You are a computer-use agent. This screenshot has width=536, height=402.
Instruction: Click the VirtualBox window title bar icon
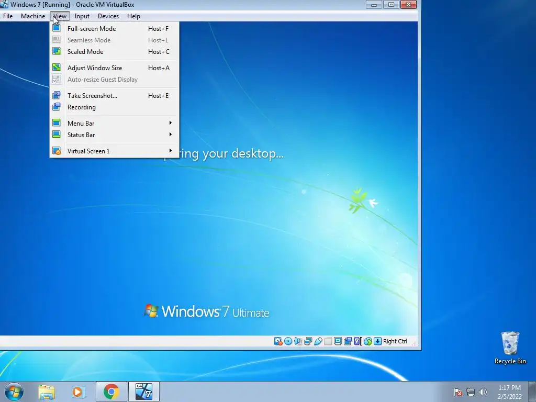pos(4,4)
